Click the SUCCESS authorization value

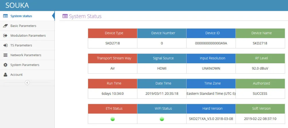pyautogui.click(x=260, y=94)
